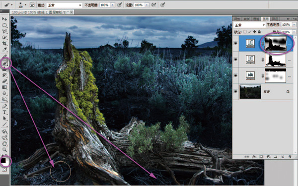Click the delete layer trash icon
The width and height of the screenshot is (298, 186).
[290, 157]
